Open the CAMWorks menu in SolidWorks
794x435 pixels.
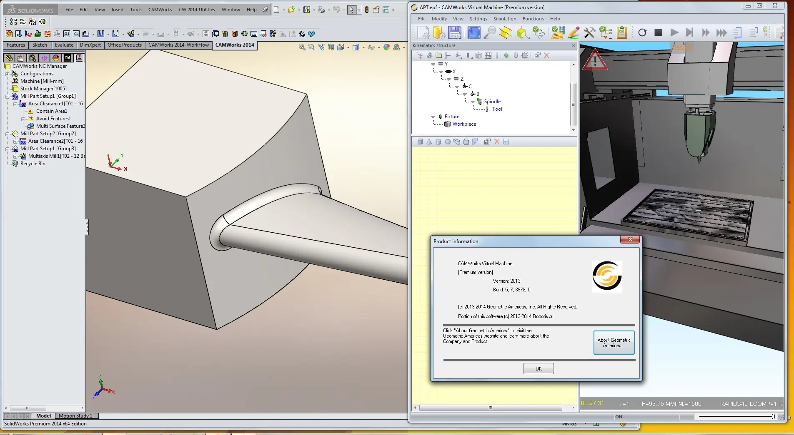(x=160, y=10)
